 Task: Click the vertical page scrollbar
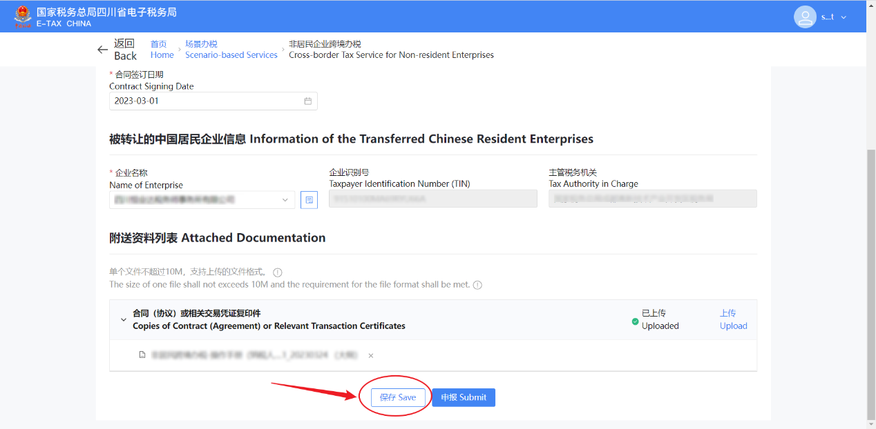870,276
